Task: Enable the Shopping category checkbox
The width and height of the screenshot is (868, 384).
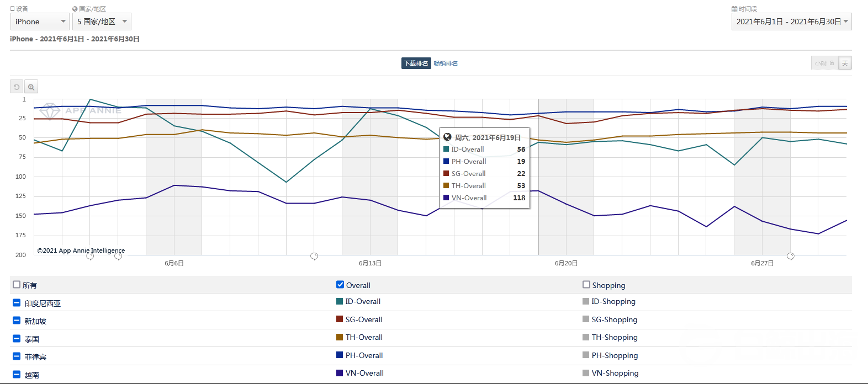Action: tap(586, 285)
